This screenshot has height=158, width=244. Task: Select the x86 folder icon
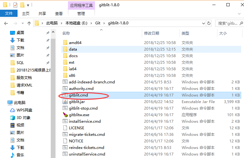(65, 76)
